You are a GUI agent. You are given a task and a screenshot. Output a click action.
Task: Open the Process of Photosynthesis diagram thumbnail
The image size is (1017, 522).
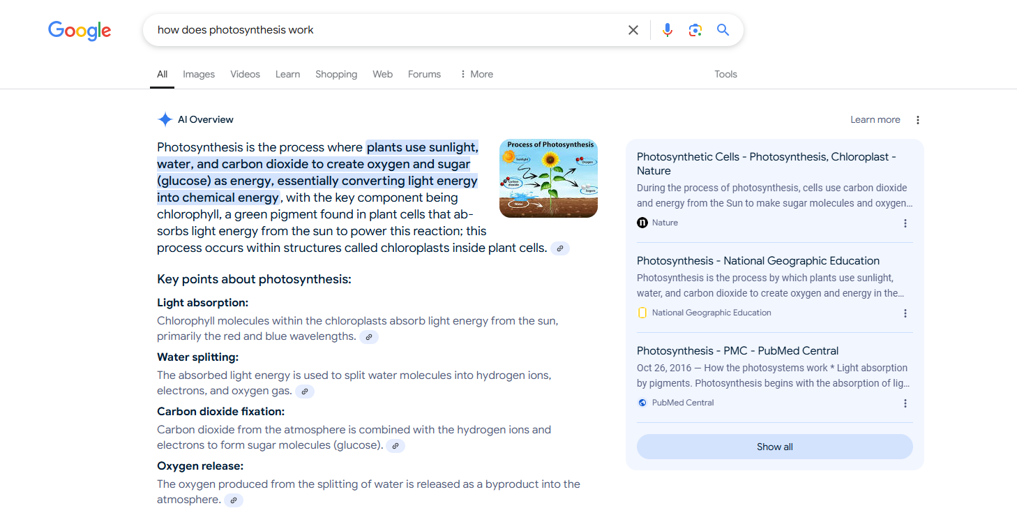click(x=548, y=179)
